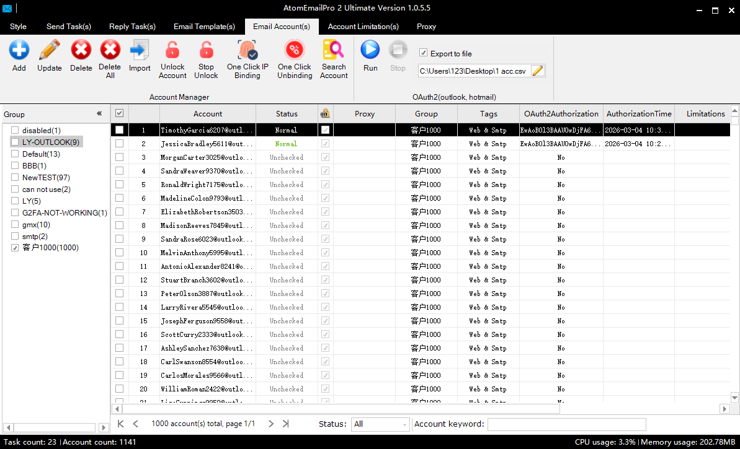Click the Update pencil icon
Image resolution: width=740 pixels, height=449 pixels.
50,50
